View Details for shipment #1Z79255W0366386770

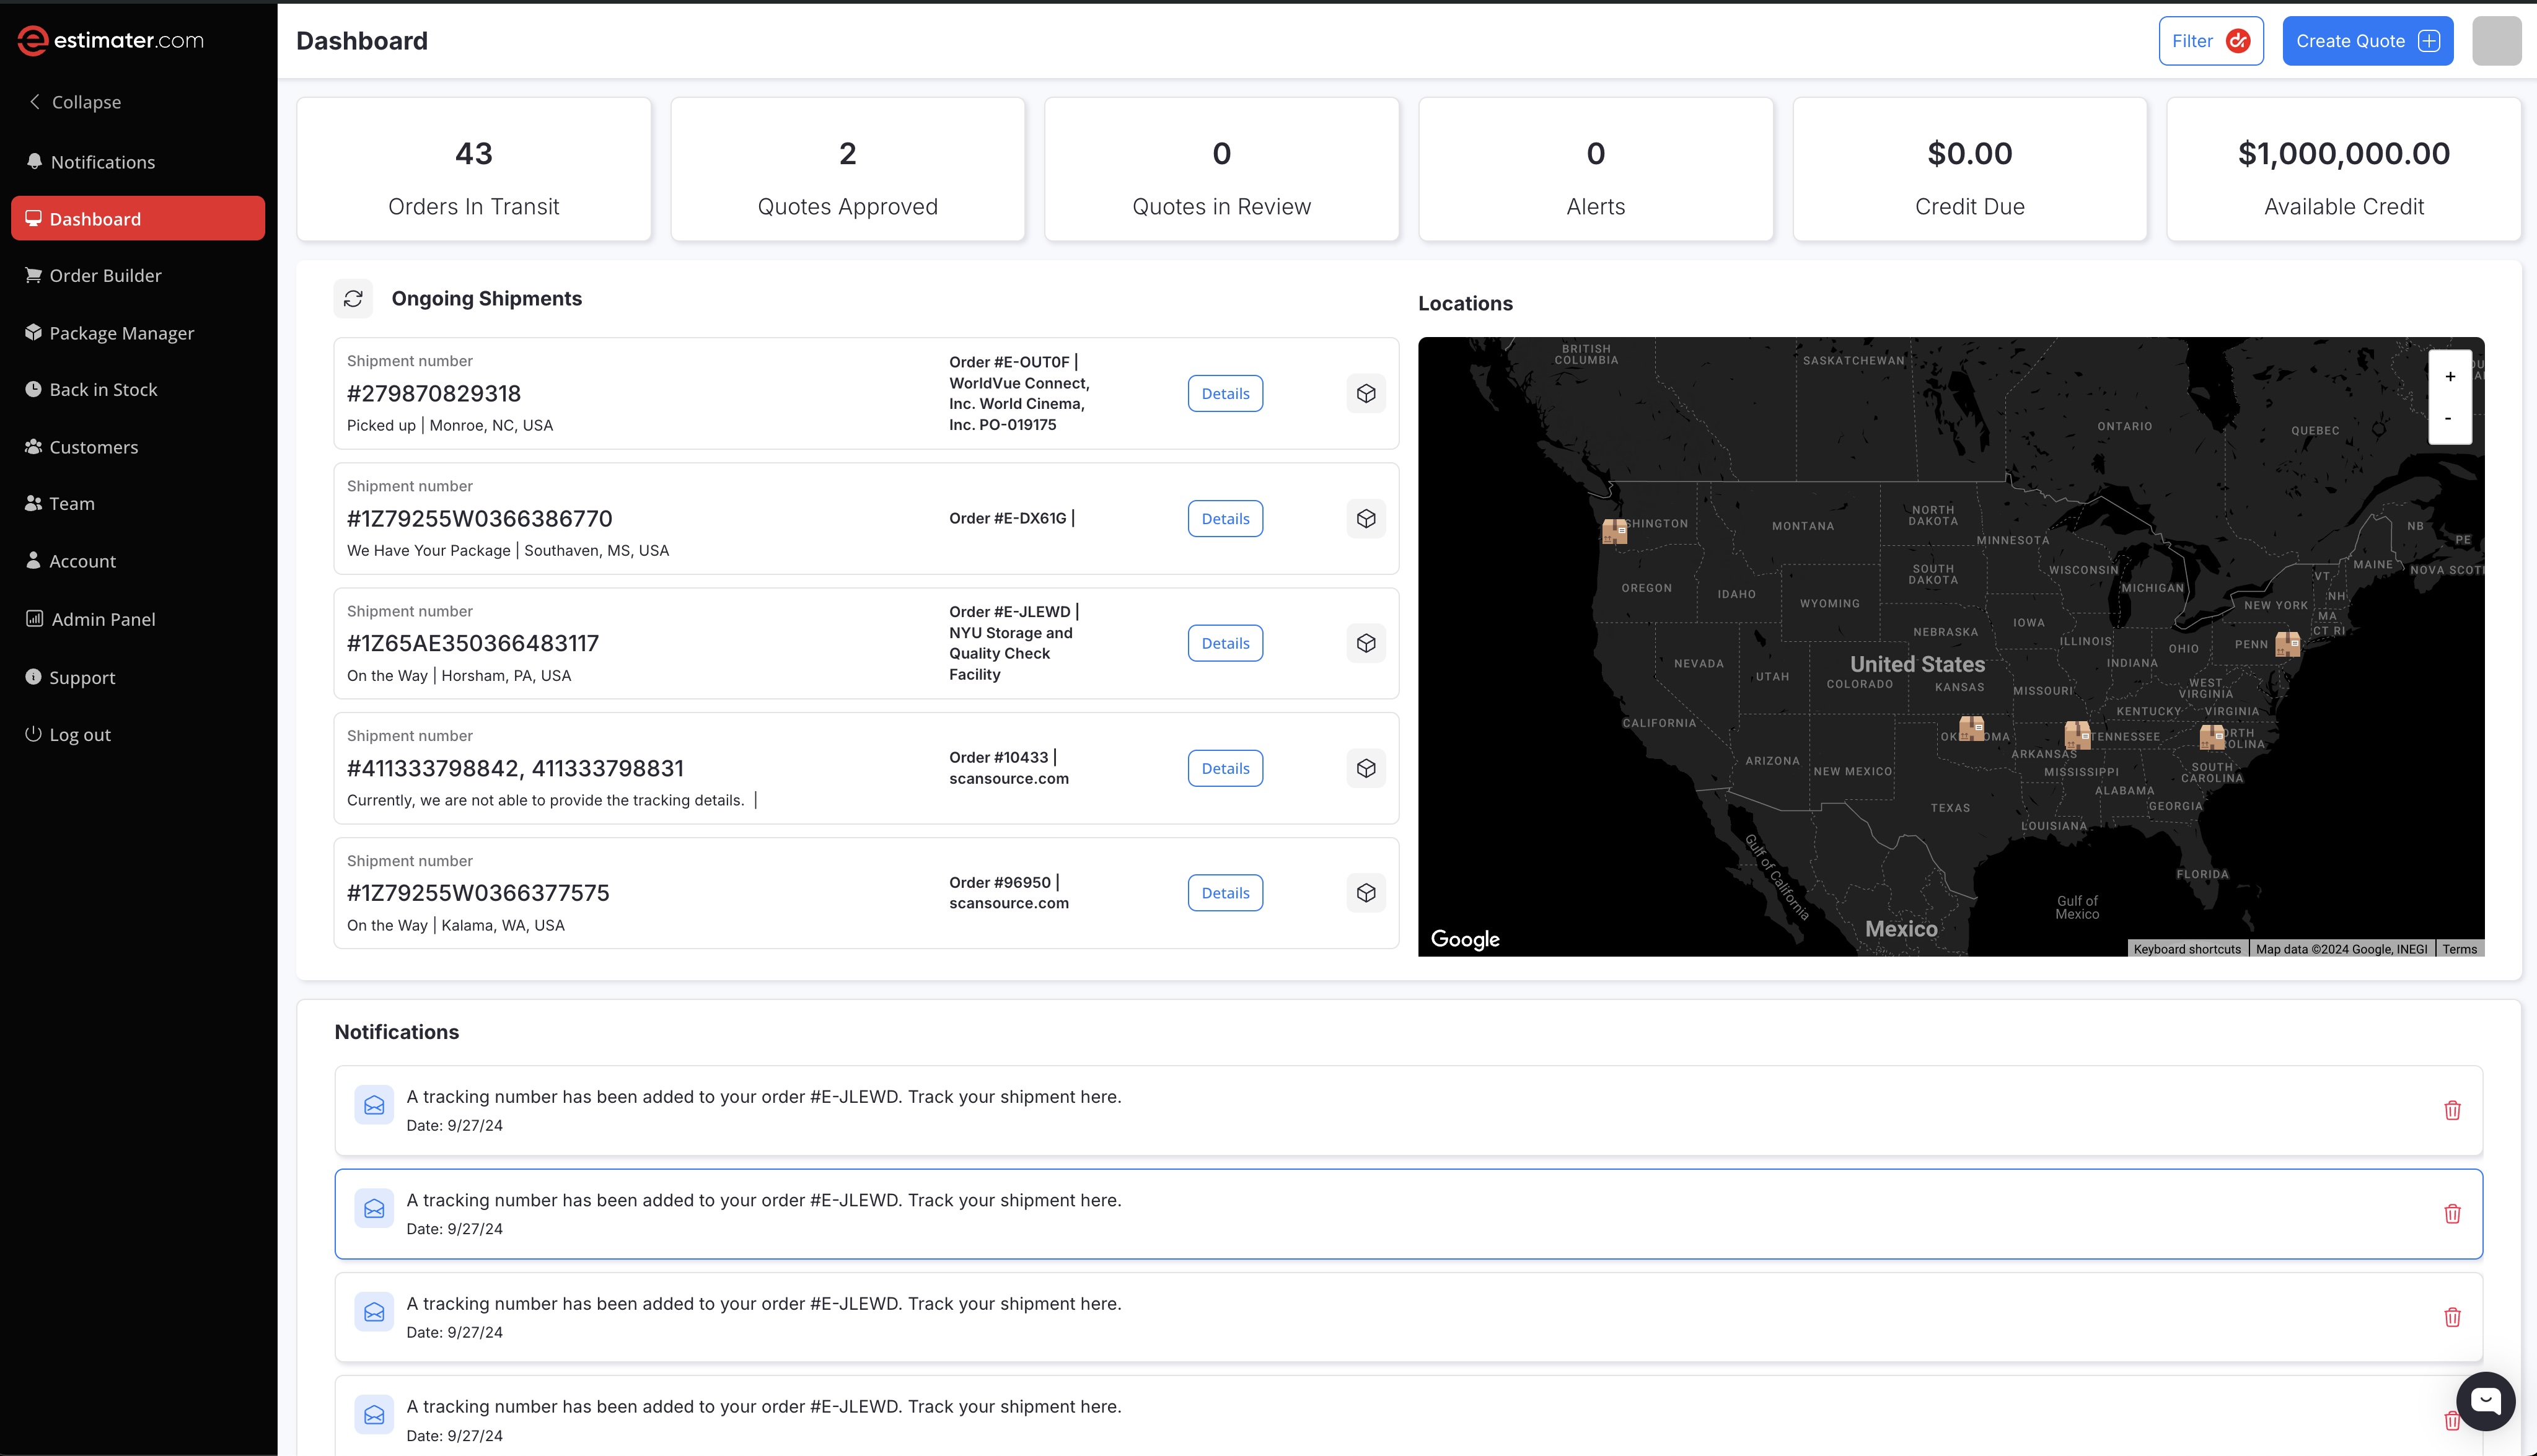click(x=1225, y=518)
